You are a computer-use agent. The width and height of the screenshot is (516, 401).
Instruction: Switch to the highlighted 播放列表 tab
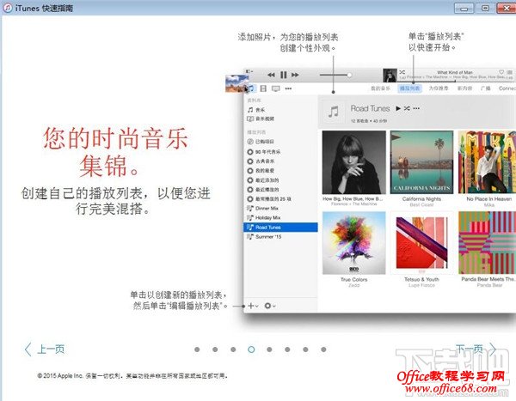point(409,88)
